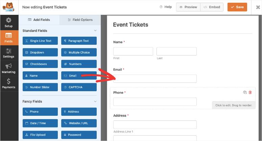Screen dimensions: 262x141
Task: Switch to the Add Fields tab
Action: click(39, 20)
